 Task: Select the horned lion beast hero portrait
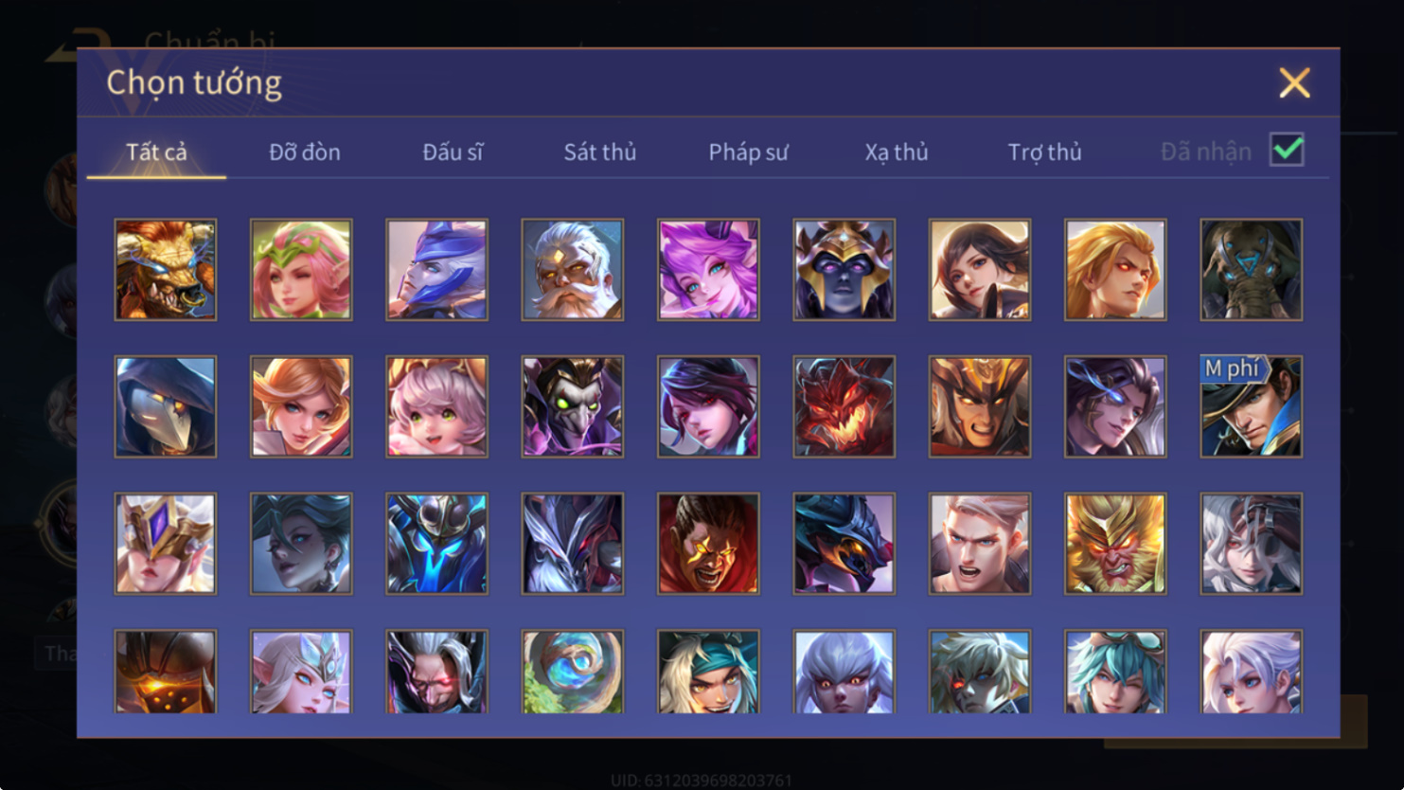click(x=166, y=270)
